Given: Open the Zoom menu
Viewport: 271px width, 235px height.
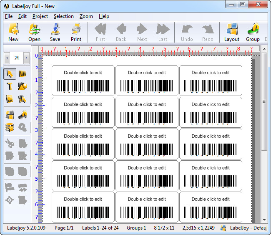Looking at the screenshot, I should (86, 16).
